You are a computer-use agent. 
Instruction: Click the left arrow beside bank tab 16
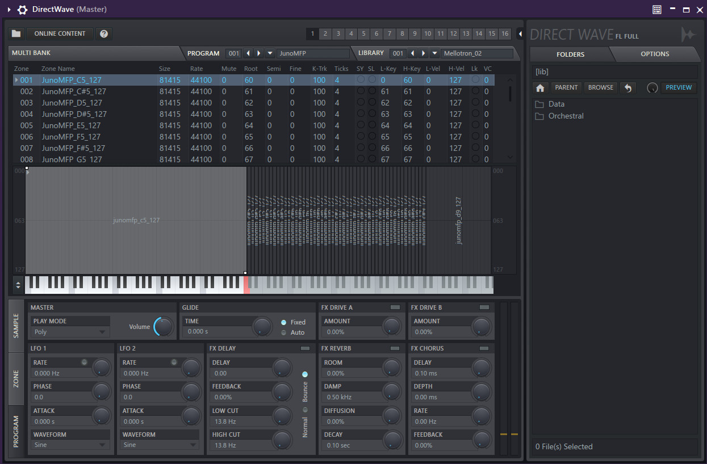tap(520, 33)
